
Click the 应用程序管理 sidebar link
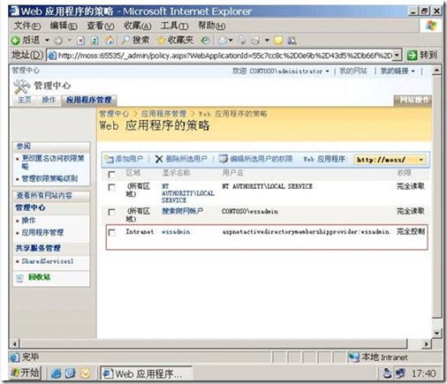pyautogui.click(x=42, y=232)
